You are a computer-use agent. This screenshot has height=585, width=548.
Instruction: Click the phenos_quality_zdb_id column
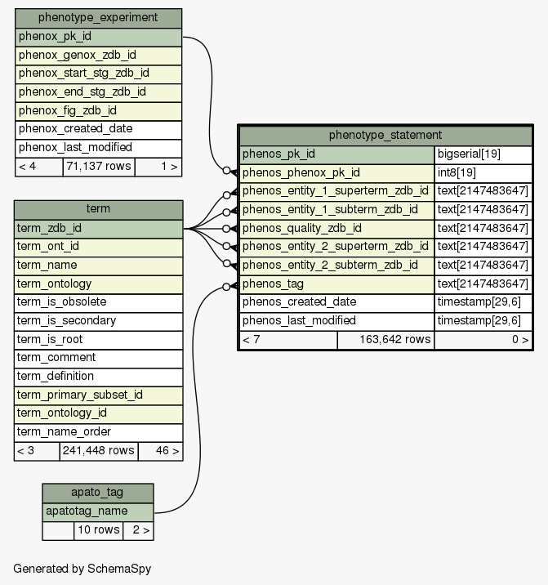coord(336,228)
